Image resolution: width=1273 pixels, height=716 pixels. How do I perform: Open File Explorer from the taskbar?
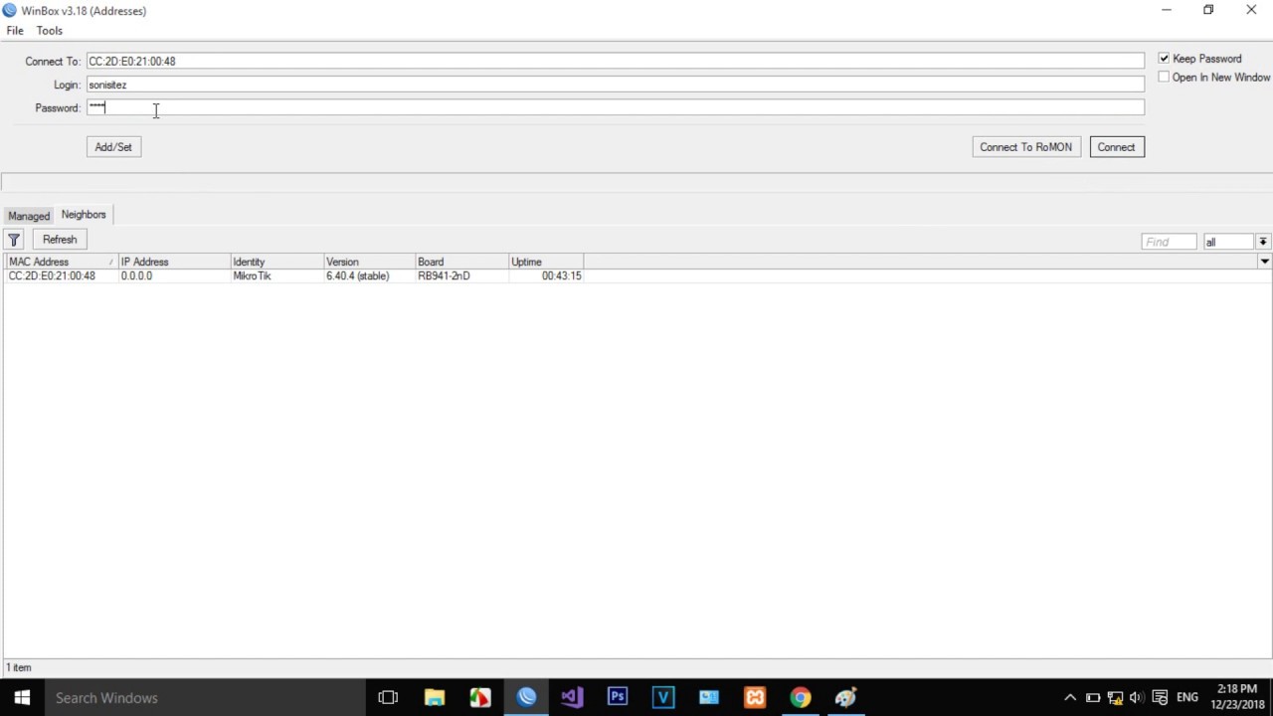pyautogui.click(x=435, y=697)
